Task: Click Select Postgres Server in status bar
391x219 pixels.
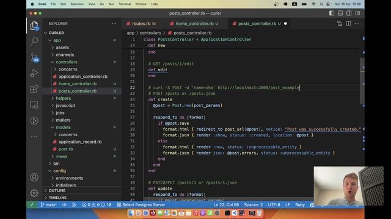Action: point(141,205)
